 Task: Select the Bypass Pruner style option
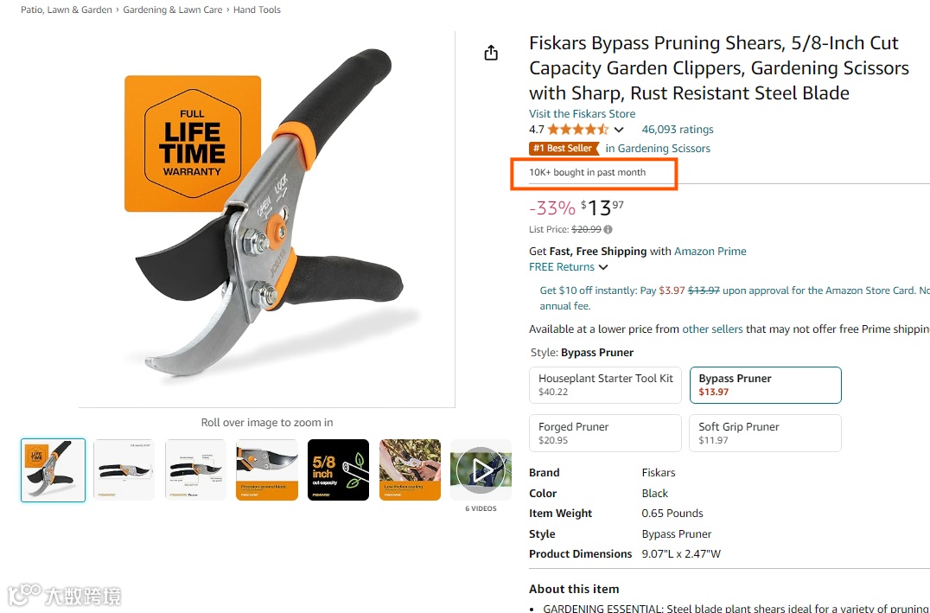765,385
